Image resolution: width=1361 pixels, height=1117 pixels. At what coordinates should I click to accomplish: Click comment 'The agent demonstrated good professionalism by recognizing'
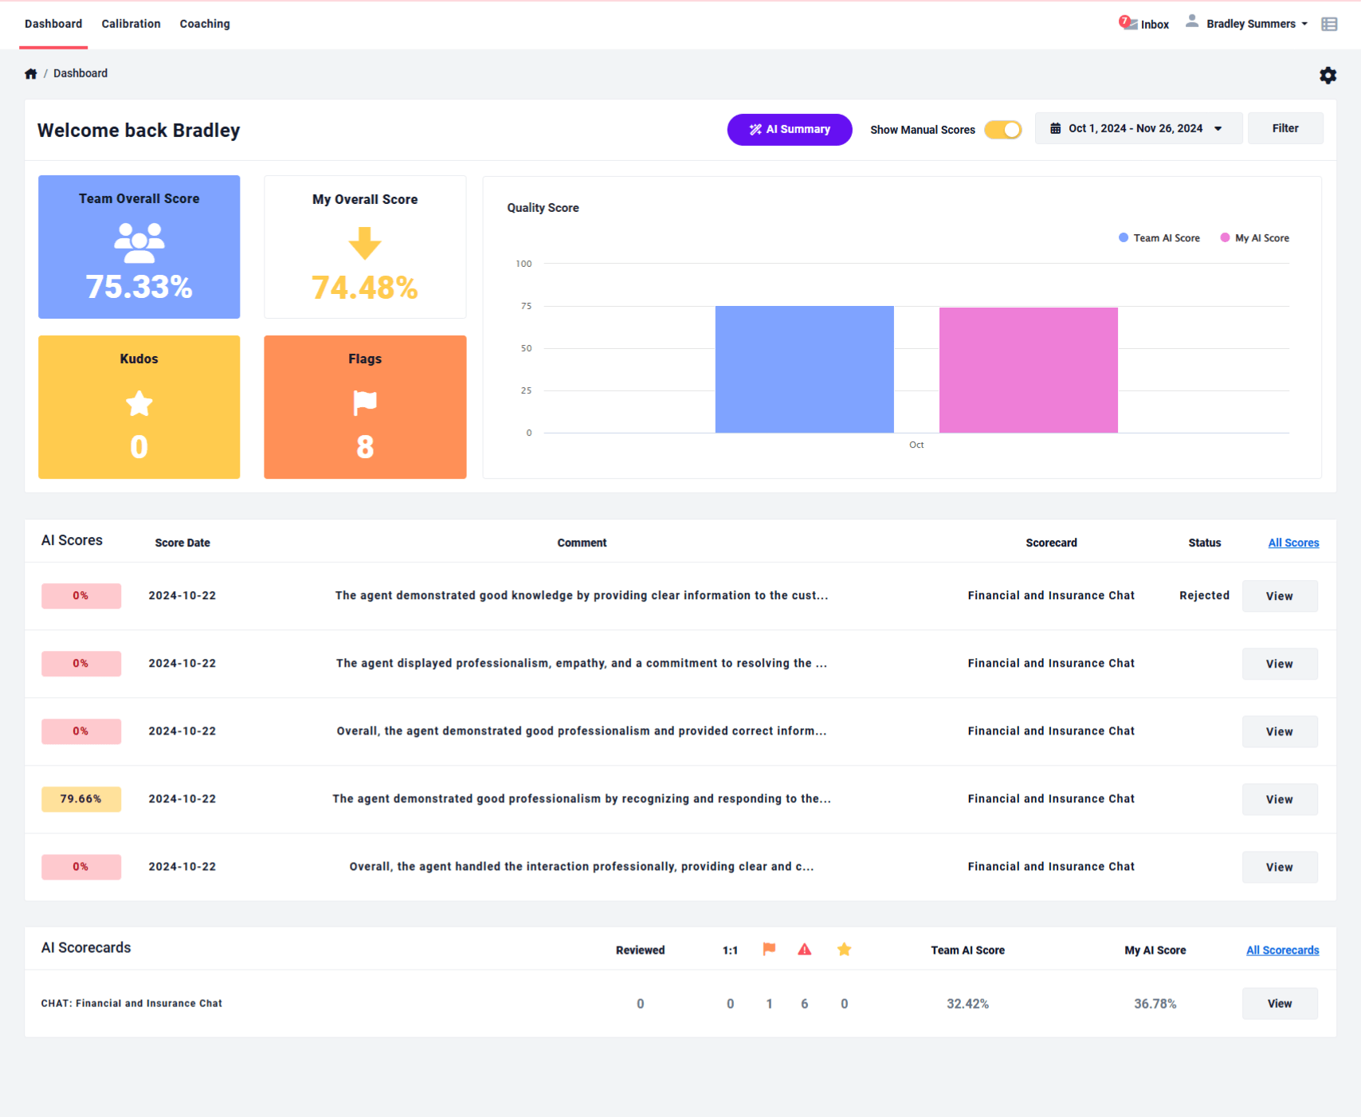[x=582, y=798]
